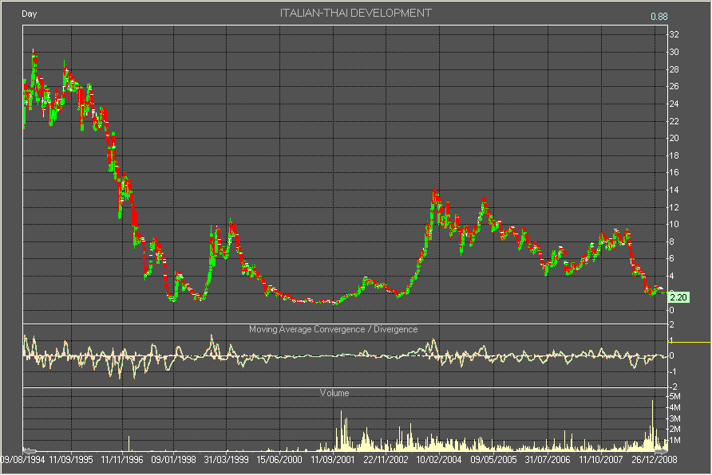Click the "ITALIAN-THAI DEVELOPMENT" chart title

click(x=355, y=13)
